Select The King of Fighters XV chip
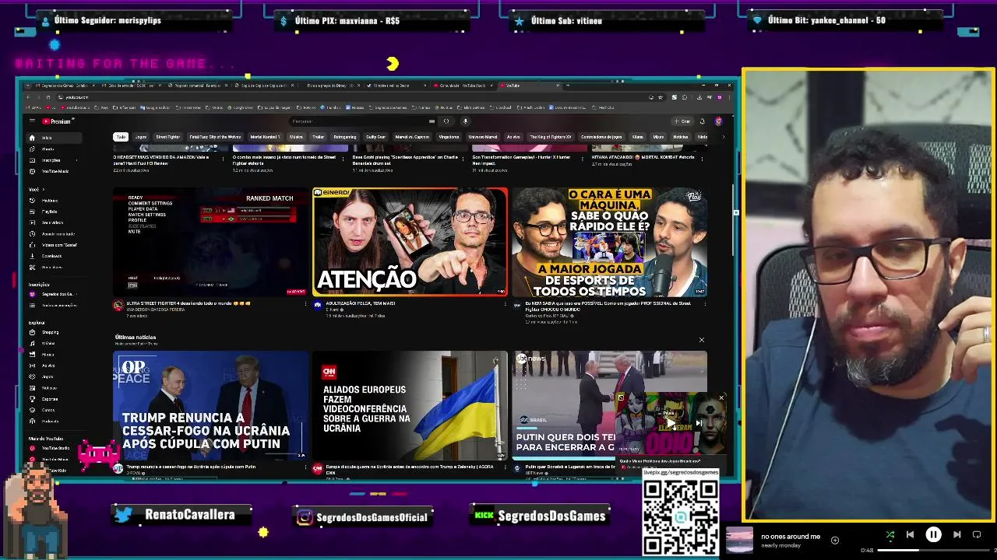This screenshot has width=997, height=560. (x=551, y=137)
